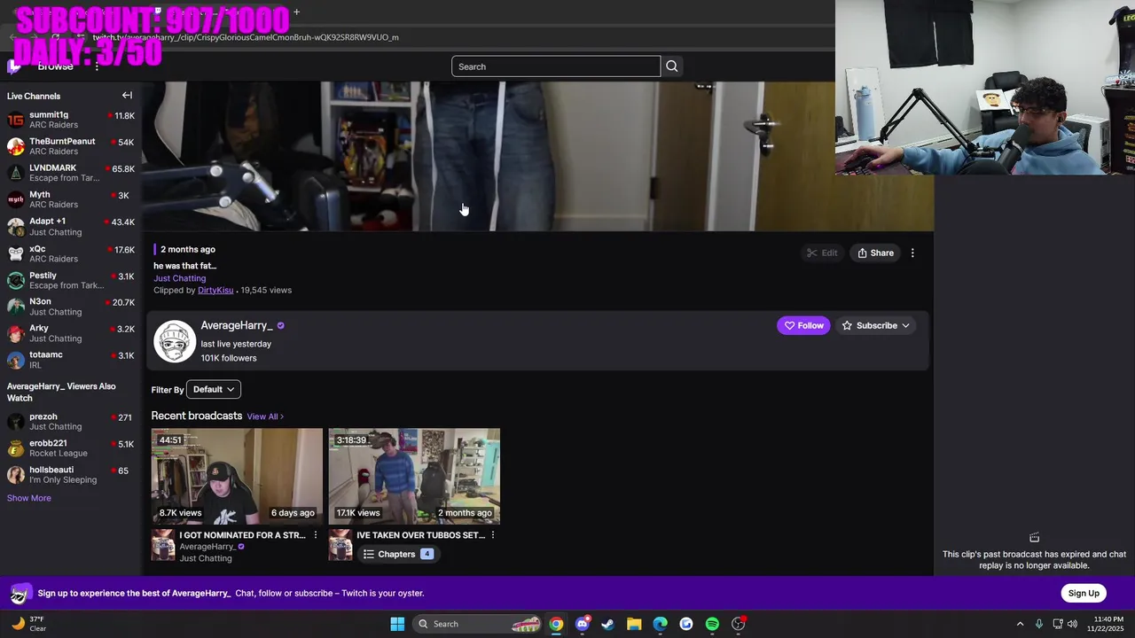Open the 3:18:39 broadcast thumbnail
The height and width of the screenshot is (638, 1135).
[x=414, y=477]
